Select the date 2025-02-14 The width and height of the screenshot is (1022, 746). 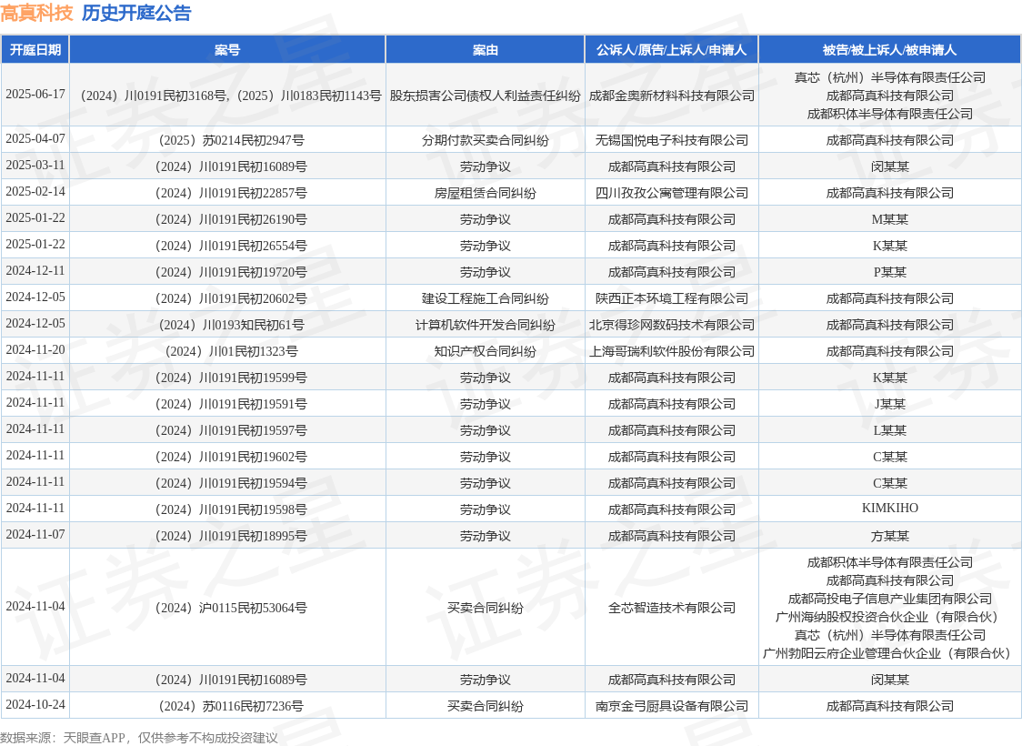(x=35, y=191)
